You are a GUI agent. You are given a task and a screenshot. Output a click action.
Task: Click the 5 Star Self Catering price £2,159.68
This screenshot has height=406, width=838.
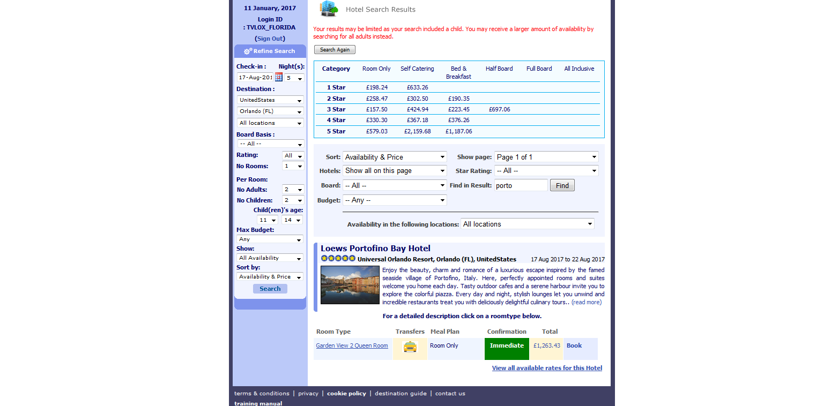(417, 131)
